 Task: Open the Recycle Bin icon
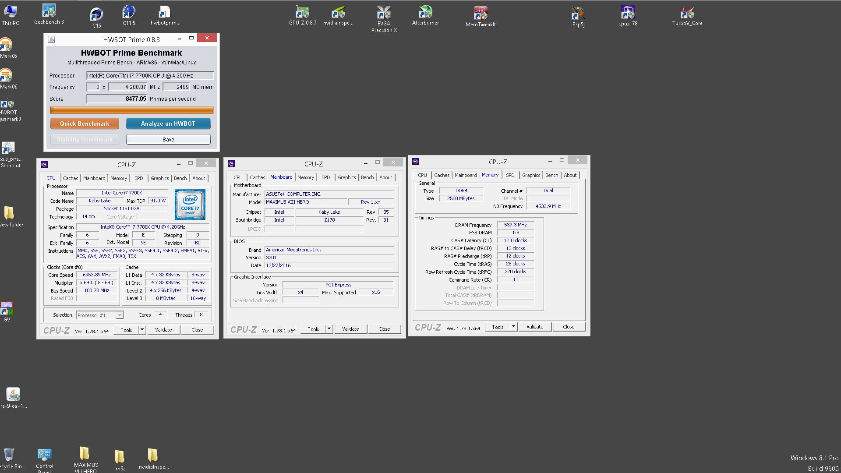pyautogui.click(x=10, y=458)
